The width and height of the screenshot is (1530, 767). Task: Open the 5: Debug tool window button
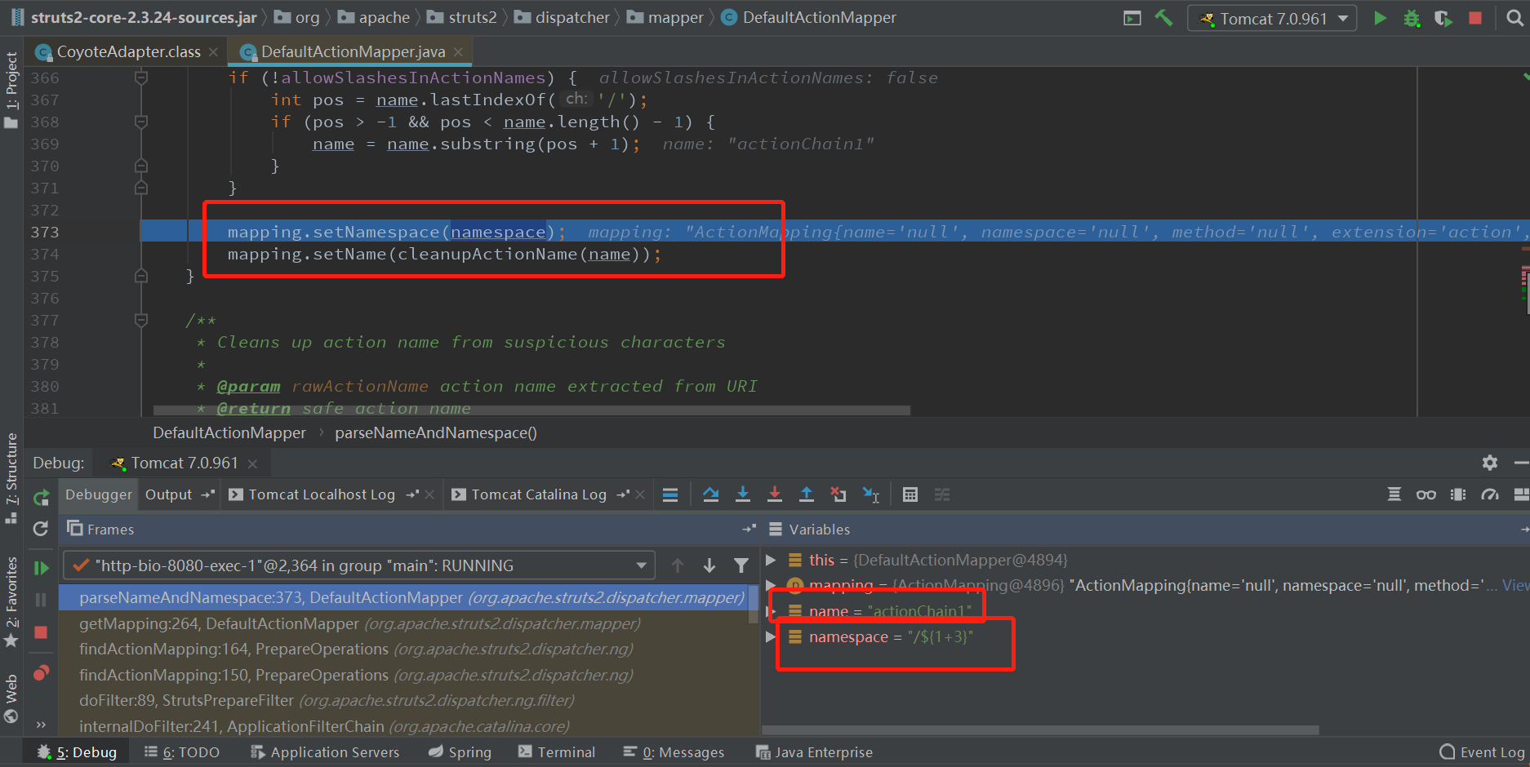[77, 751]
